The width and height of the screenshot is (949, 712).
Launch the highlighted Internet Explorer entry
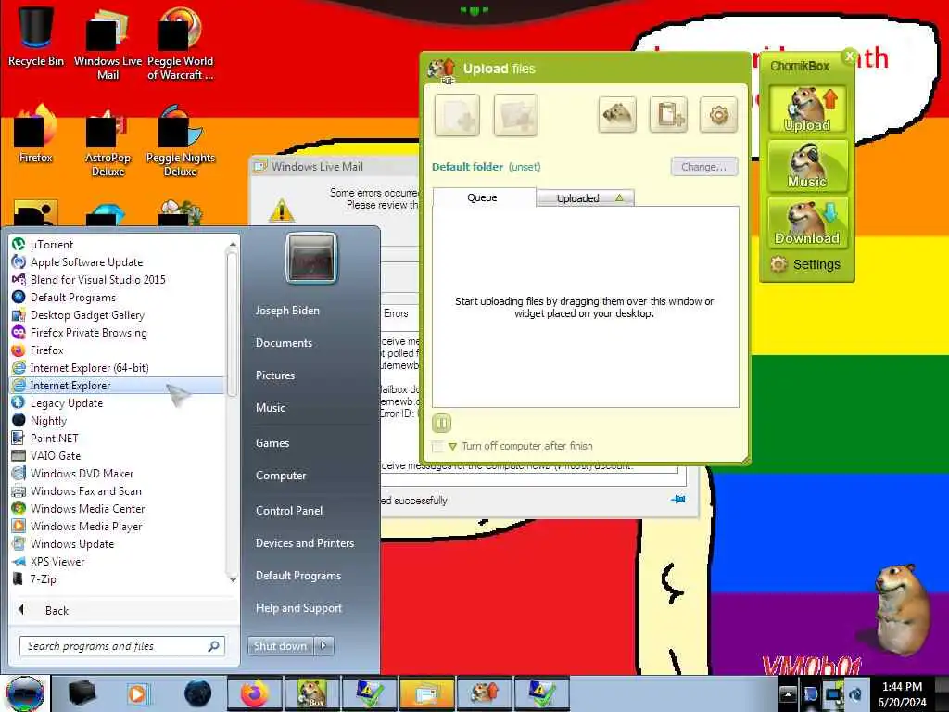tap(118, 385)
